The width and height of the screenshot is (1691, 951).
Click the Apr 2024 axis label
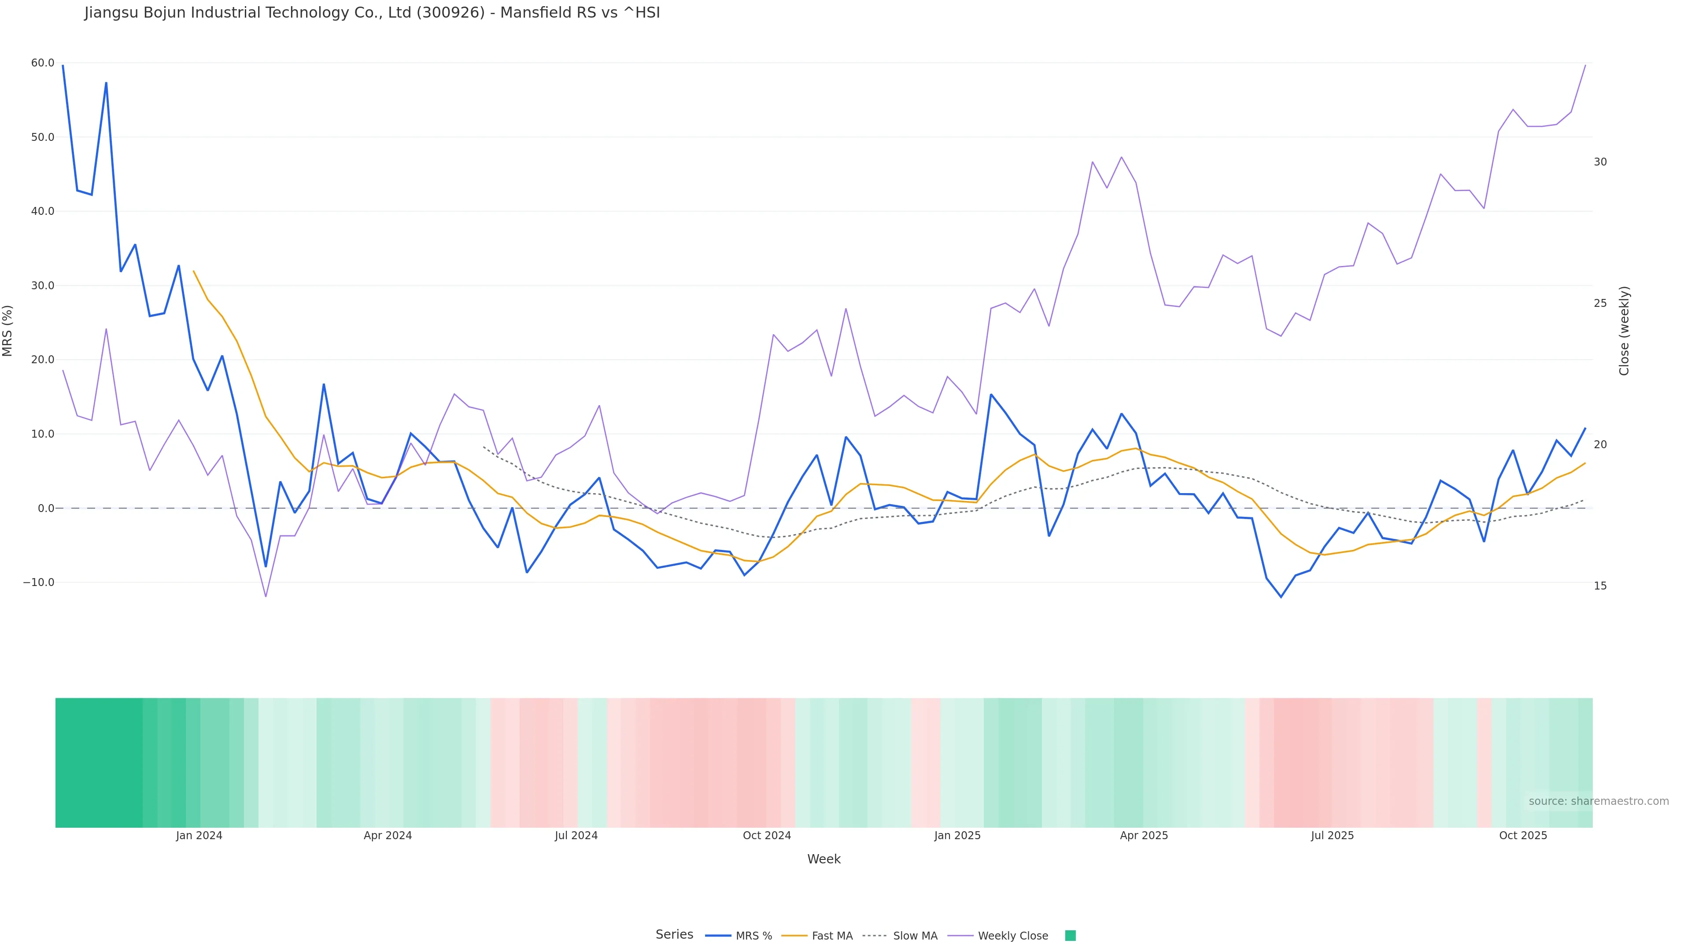tap(388, 836)
